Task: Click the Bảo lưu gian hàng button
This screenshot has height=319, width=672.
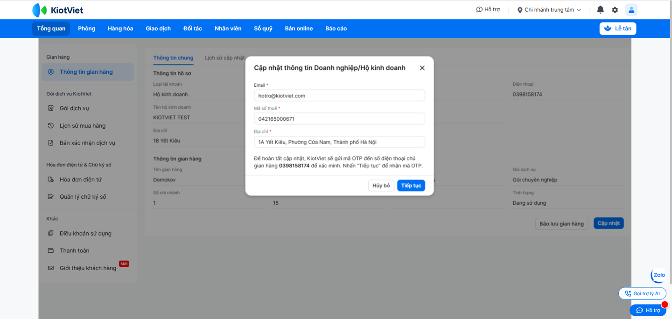Action: coord(561,223)
